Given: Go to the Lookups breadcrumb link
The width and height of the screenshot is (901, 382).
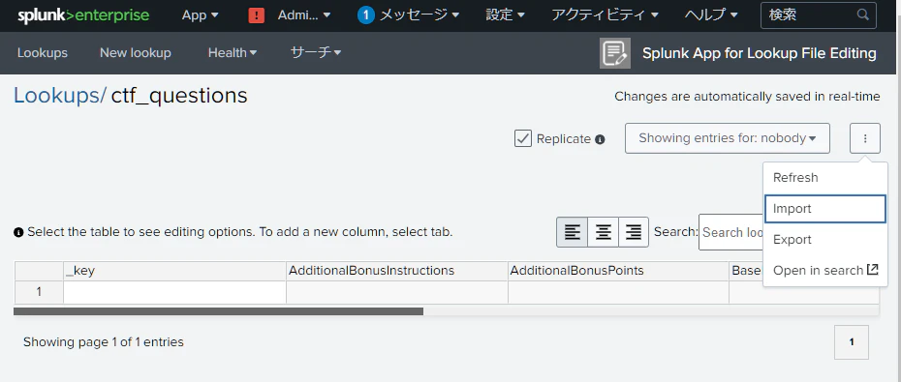Looking at the screenshot, I should coord(60,95).
